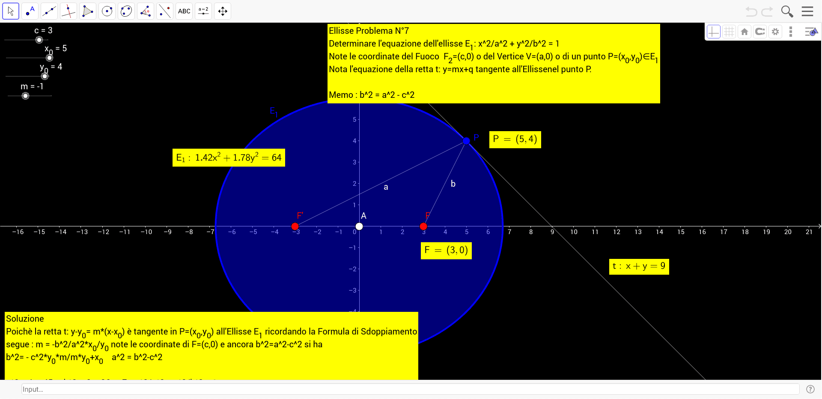
Task: Select the Move arrow tool
Action: coord(11,11)
